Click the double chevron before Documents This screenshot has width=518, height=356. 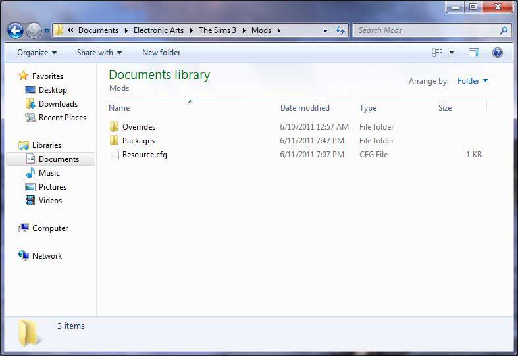pyautogui.click(x=70, y=30)
